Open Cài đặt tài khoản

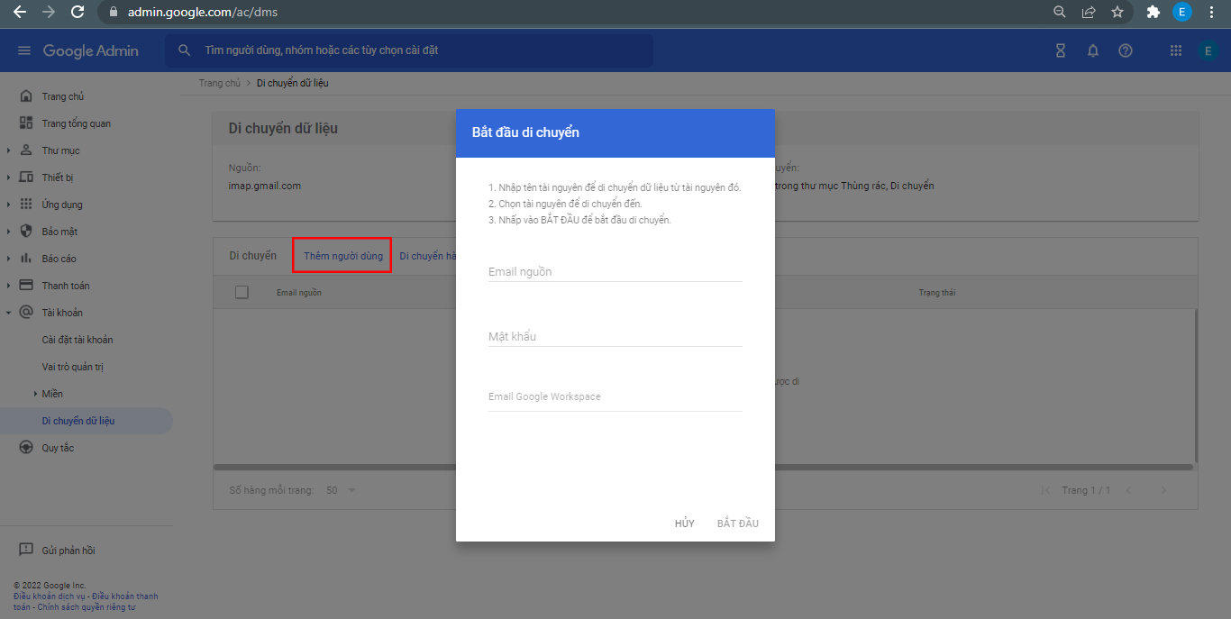[x=78, y=340]
